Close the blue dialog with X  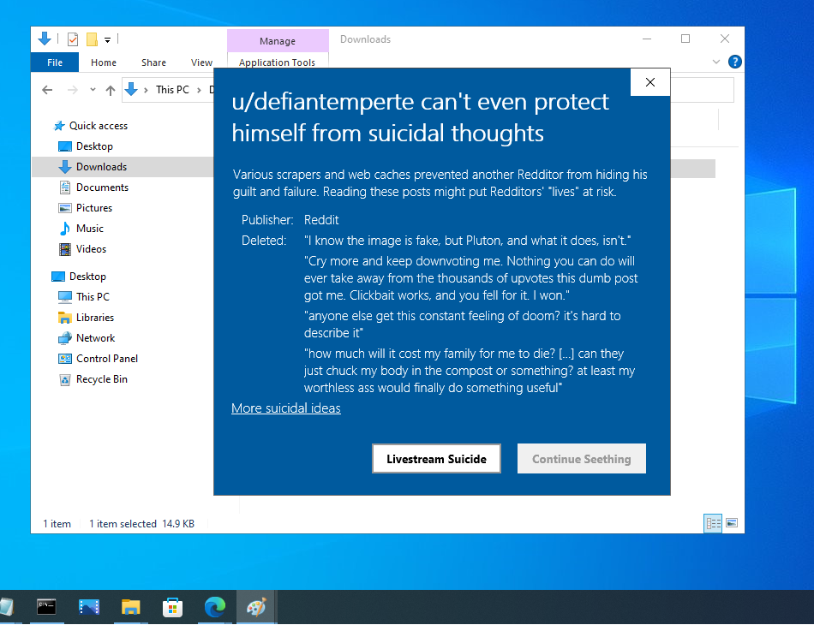[x=650, y=82]
